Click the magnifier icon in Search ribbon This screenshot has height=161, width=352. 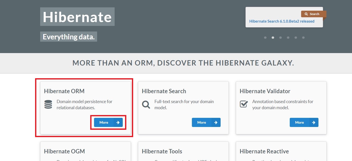click(306, 14)
